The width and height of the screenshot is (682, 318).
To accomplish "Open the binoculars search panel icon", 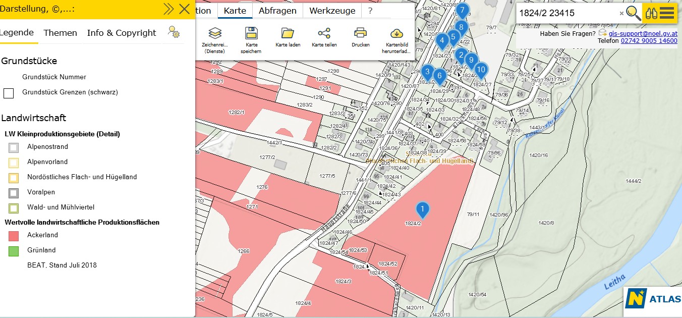I will pyautogui.click(x=651, y=13).
